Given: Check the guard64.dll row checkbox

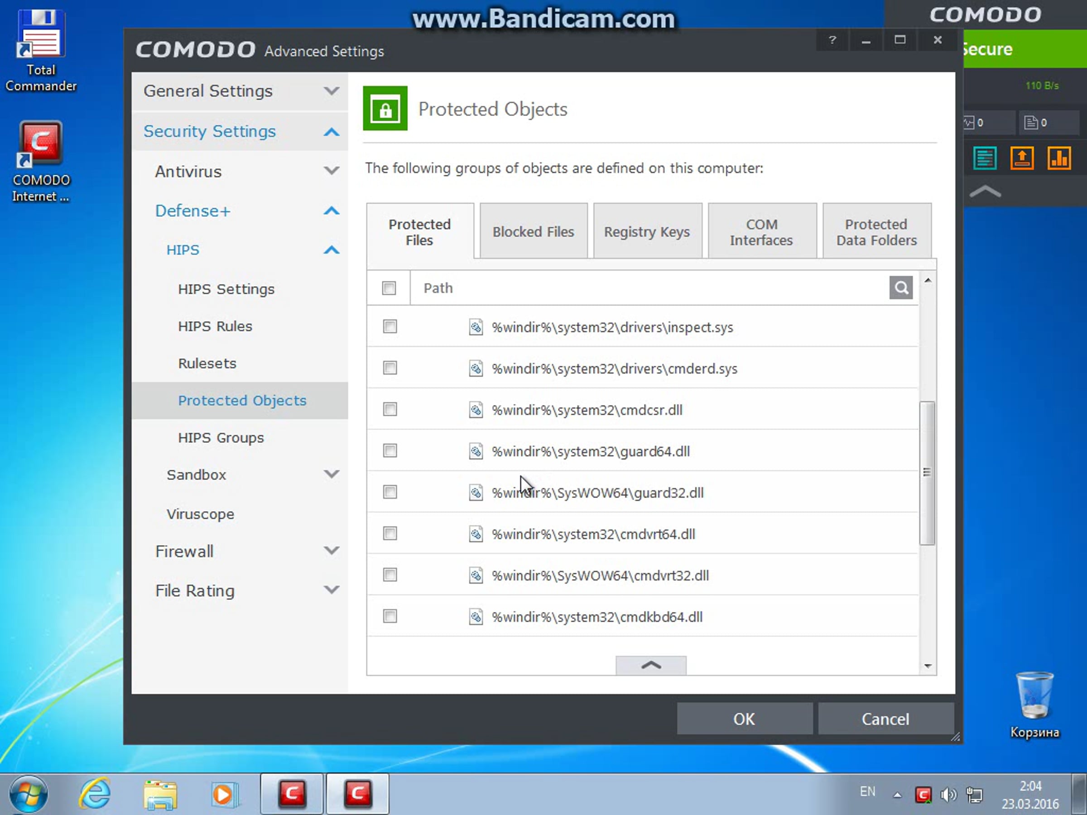Looking at the screenshot, I should tap(390, 451).
